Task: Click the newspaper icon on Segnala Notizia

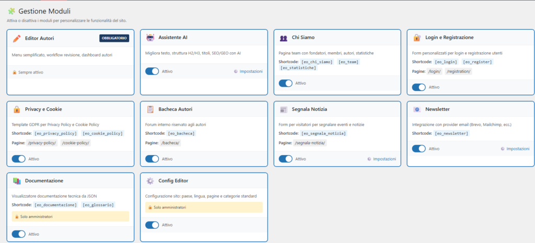Action: coord(284,110)
